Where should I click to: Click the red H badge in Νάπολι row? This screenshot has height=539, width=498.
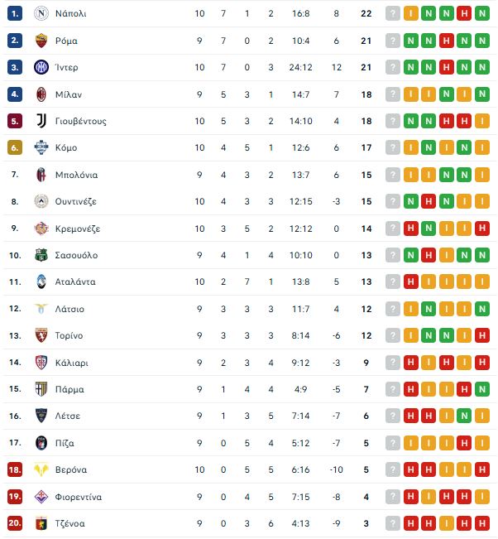[x=464, y=14]
